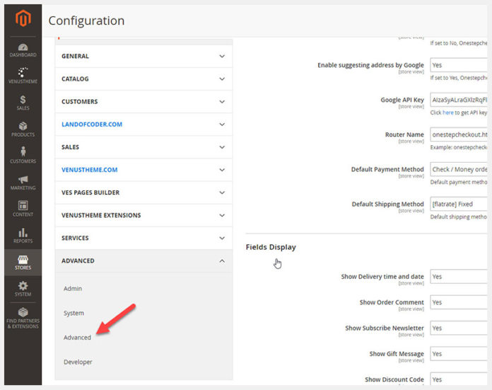This screenshot has height=390, width=492.
Task: Select the Developer item under Advanced
Action: tap(78, 362)
